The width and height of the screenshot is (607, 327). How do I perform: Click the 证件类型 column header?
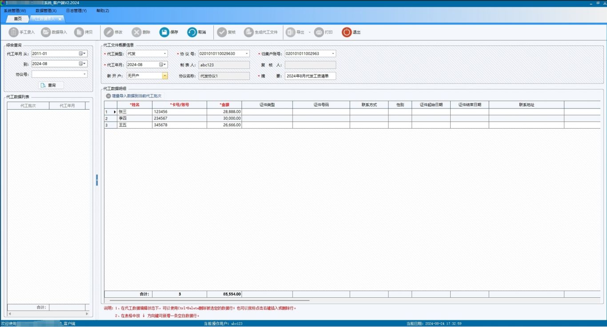(267, 105)
